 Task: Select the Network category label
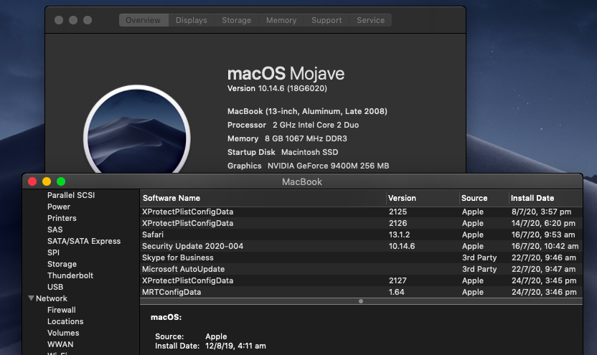(52, 298)
